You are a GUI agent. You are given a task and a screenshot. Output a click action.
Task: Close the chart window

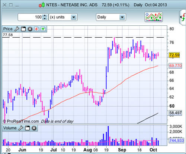click(x=4, y=5)
